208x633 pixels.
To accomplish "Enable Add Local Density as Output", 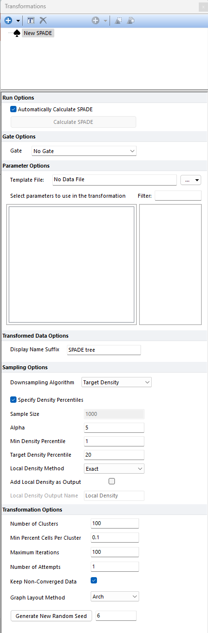I will (112, 481).
